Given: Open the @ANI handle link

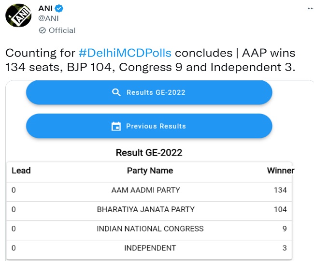Looking at the screenshot, I should tap(48, 18).
